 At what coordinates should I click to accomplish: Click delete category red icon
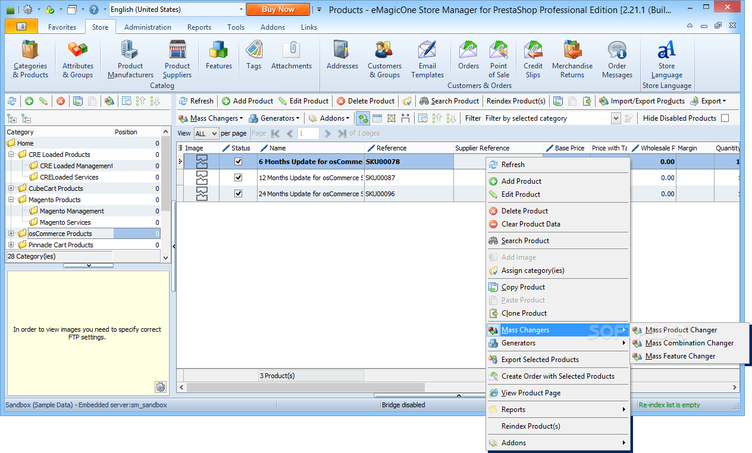(61, 101)
